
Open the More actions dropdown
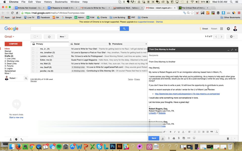pos(63,37)
